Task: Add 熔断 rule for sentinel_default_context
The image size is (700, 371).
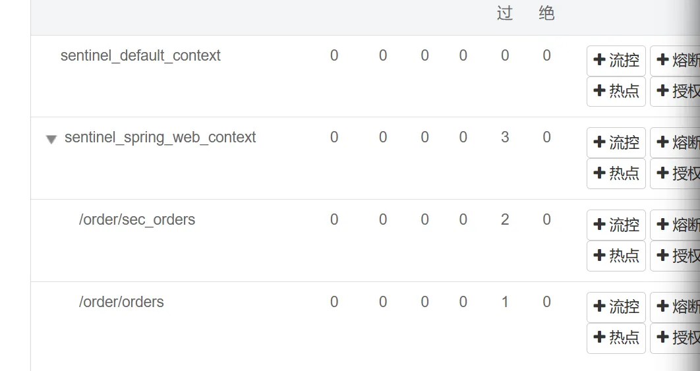Action: point(675,61)
